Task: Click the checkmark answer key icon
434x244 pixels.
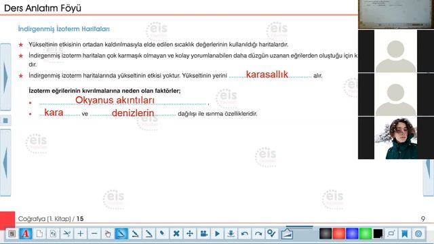Action: [271, 234]
